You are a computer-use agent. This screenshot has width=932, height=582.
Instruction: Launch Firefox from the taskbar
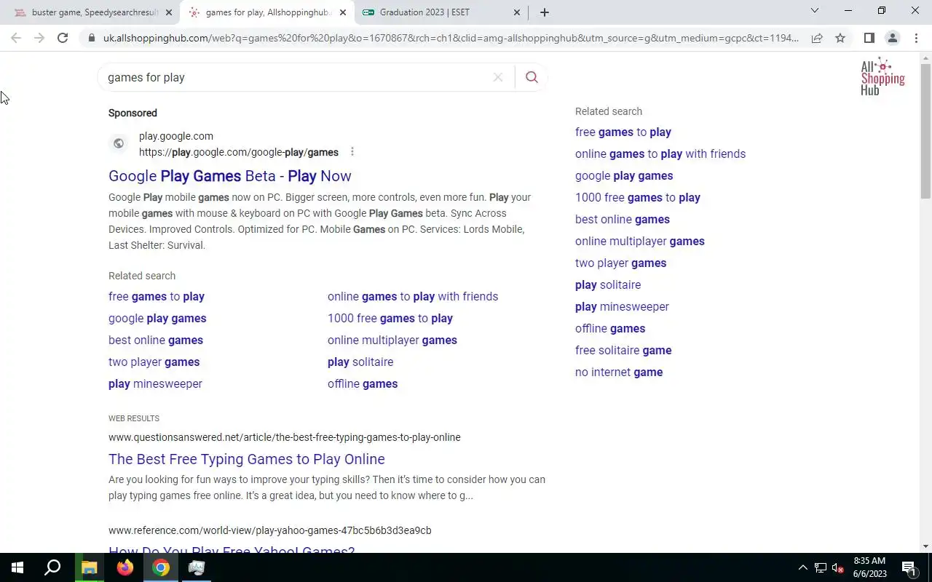[125, 567]
